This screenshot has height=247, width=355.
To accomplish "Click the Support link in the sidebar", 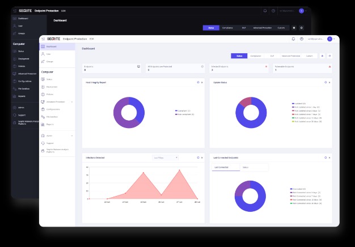I will pyautogui.click(x=50, y=143).
